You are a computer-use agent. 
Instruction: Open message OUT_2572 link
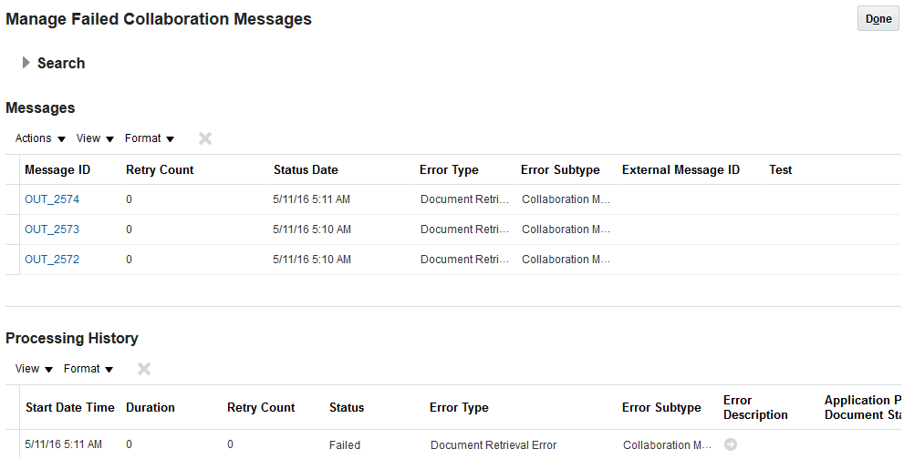tap(52, 260)
